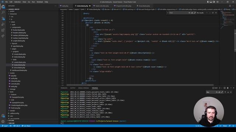Screen dimensions: 236x132
Task: Open editor more actions ellipsis
Action: pyautogui.click(x=233, y=6)
